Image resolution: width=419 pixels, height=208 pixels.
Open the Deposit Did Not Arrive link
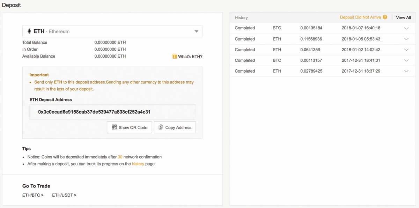[360, 17]
